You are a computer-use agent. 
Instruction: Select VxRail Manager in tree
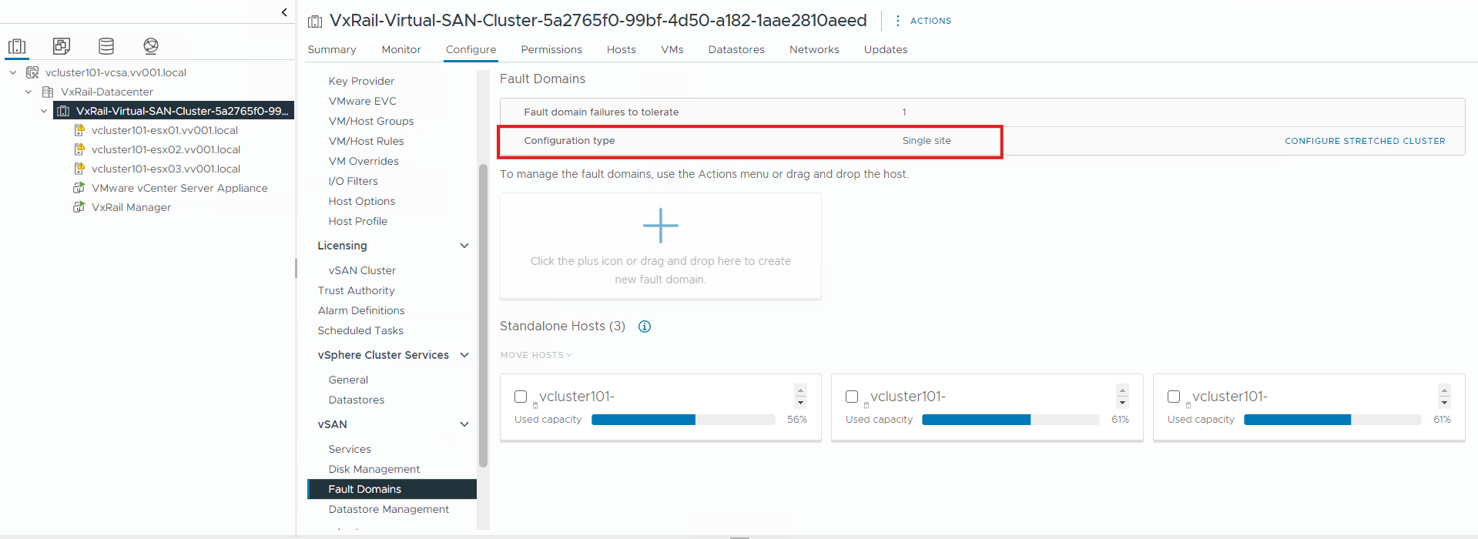[131, 207]
